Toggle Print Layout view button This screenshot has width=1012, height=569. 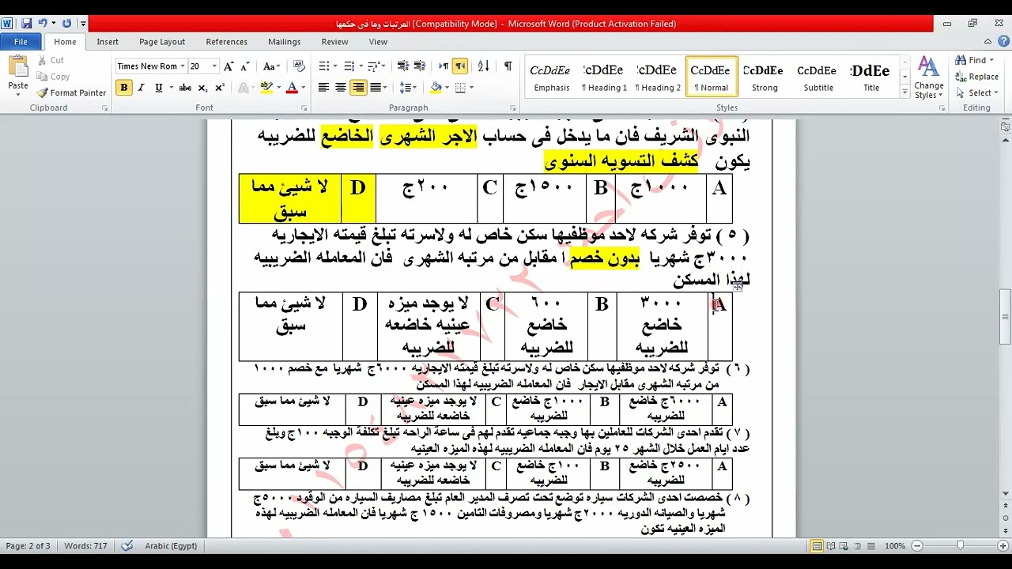[x=818, y=546]
